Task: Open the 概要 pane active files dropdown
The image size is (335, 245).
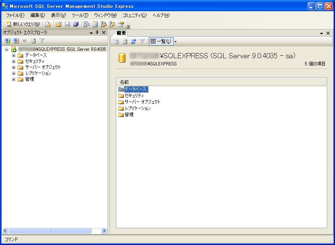Action: (321, 34)
